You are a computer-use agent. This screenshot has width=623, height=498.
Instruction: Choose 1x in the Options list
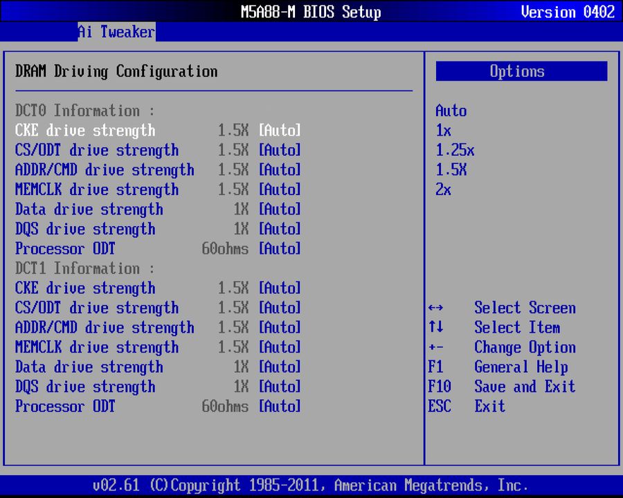click(444, 130)
